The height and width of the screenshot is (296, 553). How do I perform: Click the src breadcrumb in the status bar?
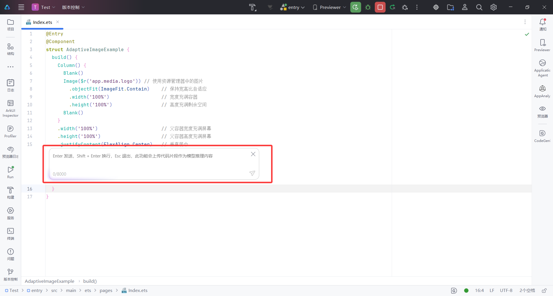(x=54, y=290)
